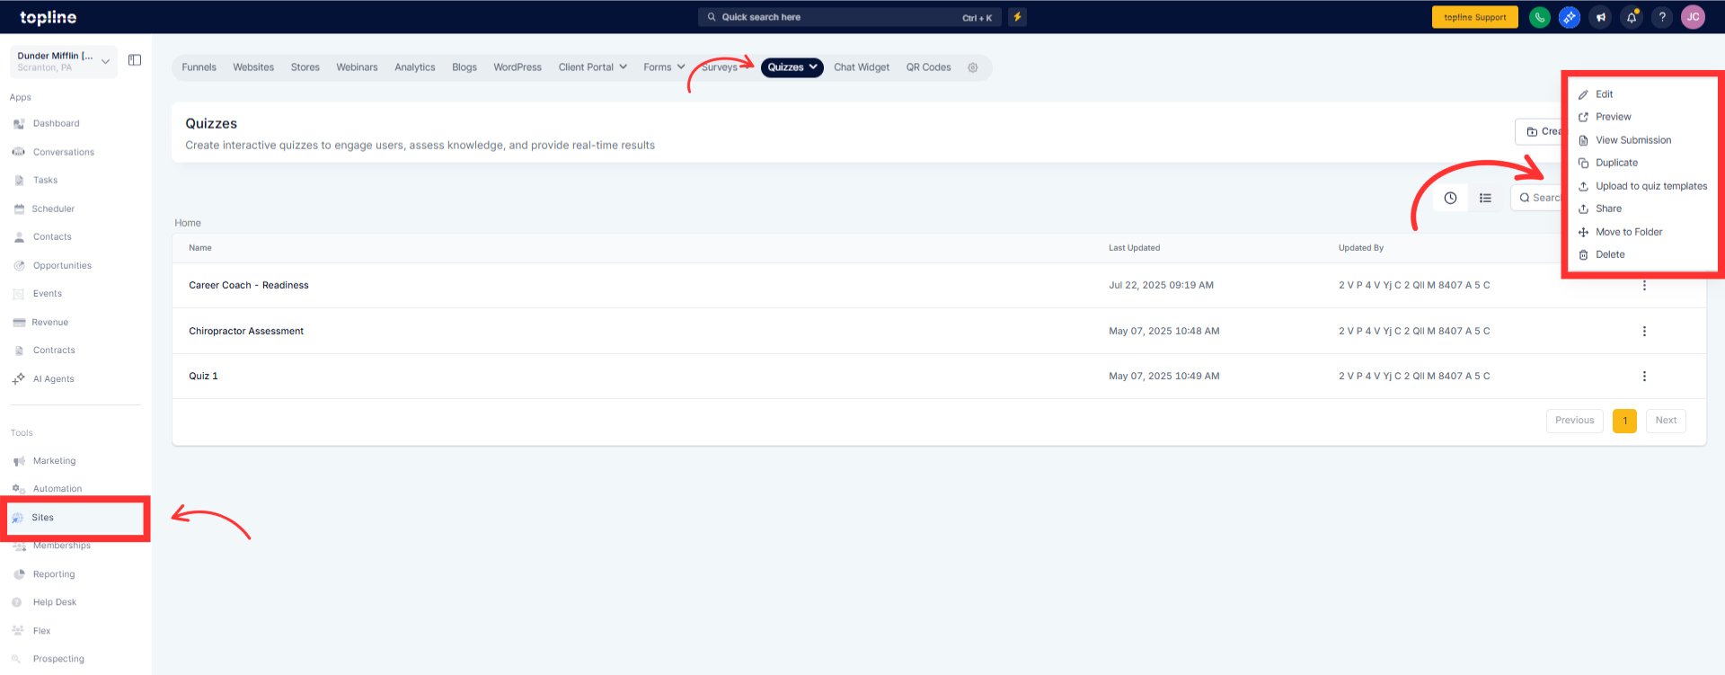
Task: Show recent quizzes with the clock icon
Action: [x=1450, y=198]
